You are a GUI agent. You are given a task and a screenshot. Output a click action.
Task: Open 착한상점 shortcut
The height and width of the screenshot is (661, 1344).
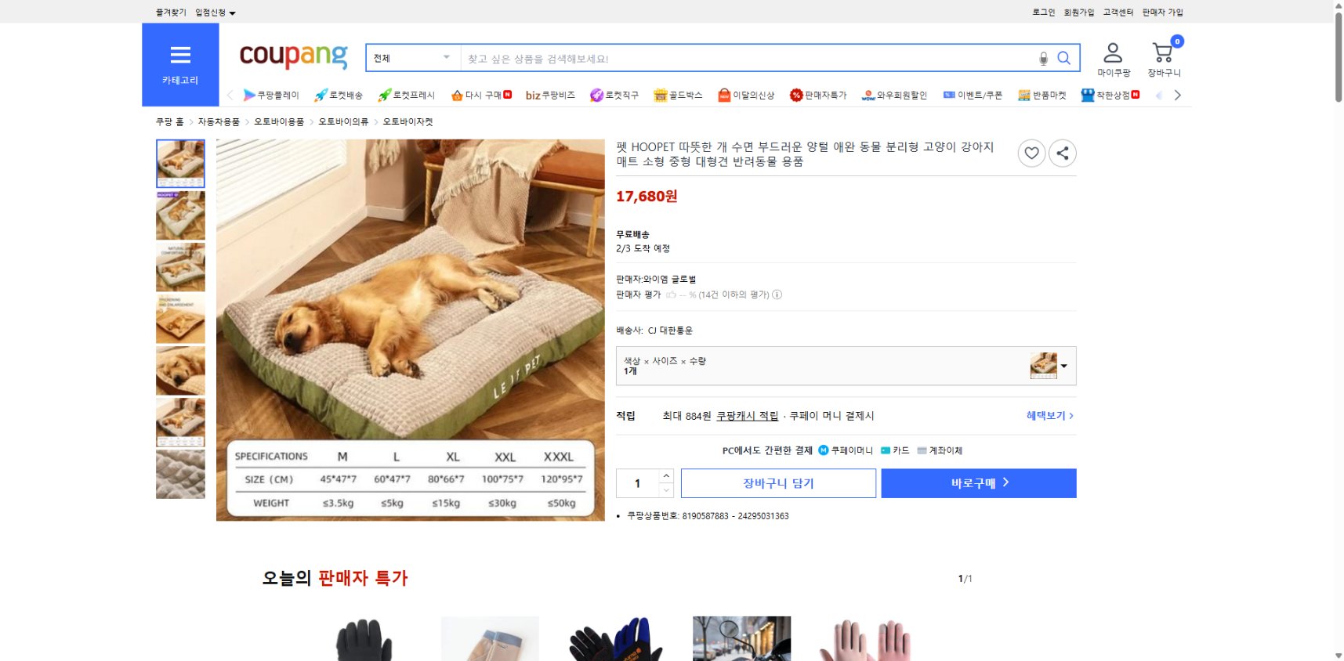pos(1110,95)
